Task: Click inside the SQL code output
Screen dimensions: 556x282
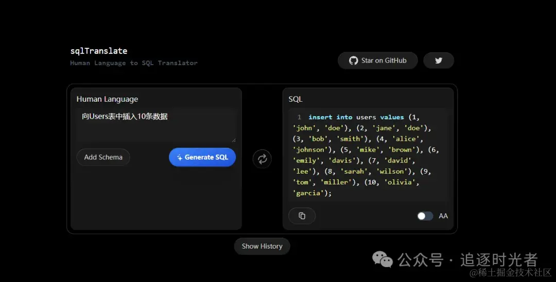Action: (369, 155)
